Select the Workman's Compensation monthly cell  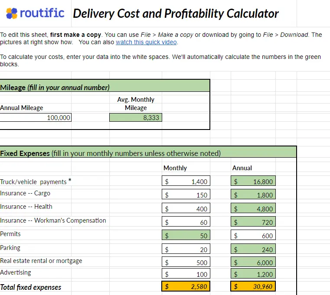pyautogui.click(x=186, y=222)
